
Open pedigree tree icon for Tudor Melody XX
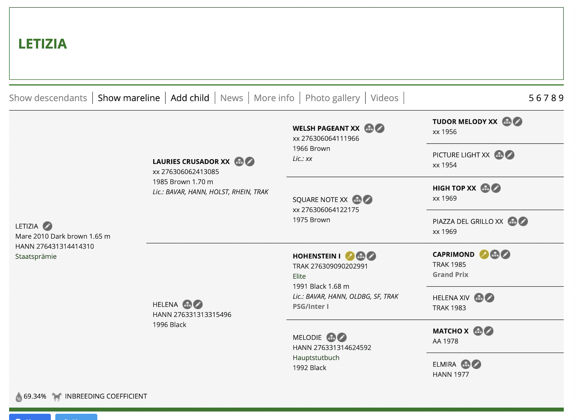(507, 122)
